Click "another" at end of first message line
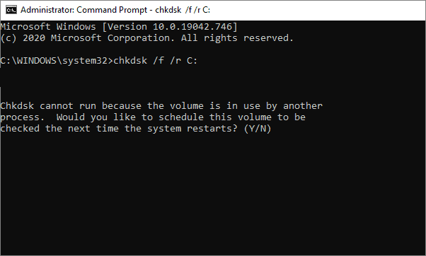This screenshot has width=426, height=256. (x=303, y=105)
